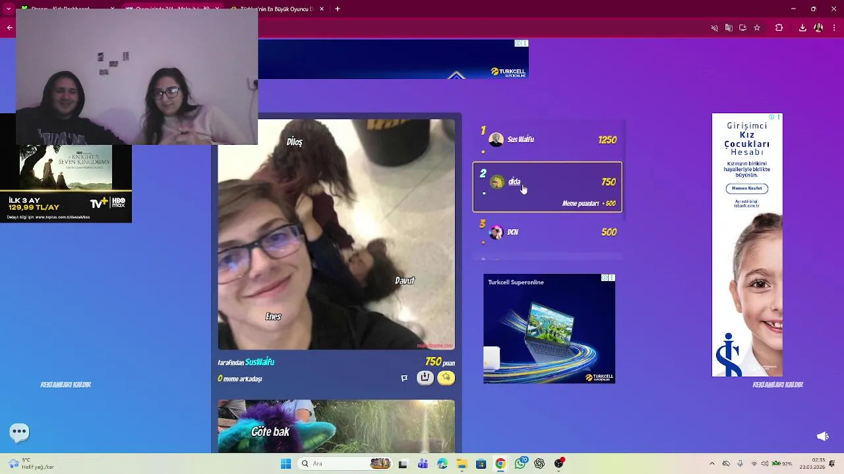The width and height of the screenshot is (844, 474).
Task: Open the Windows Start menu
Action: click(286, 463)
